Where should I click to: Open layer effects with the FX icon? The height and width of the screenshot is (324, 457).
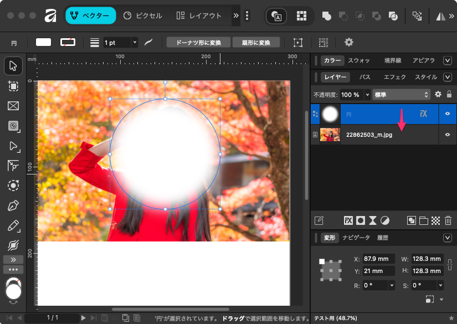click(x=348, y=220)
